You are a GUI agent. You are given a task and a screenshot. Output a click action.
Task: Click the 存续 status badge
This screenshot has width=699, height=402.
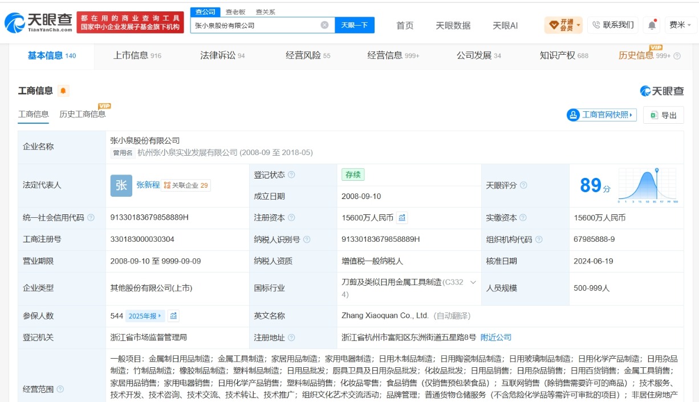(353, 175)
